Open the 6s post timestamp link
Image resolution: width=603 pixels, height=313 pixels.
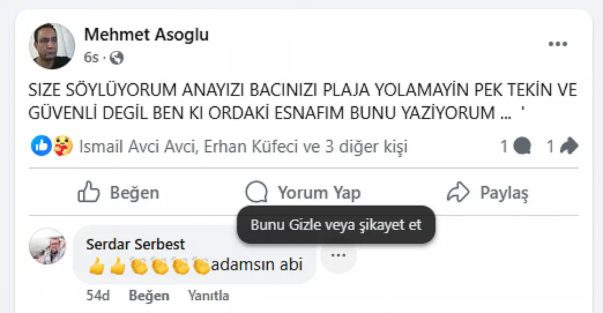(91, 58)
